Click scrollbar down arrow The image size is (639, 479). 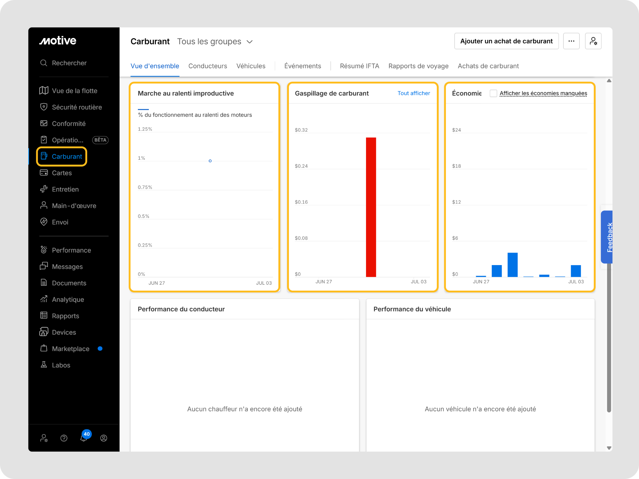[x=609, y=448]
